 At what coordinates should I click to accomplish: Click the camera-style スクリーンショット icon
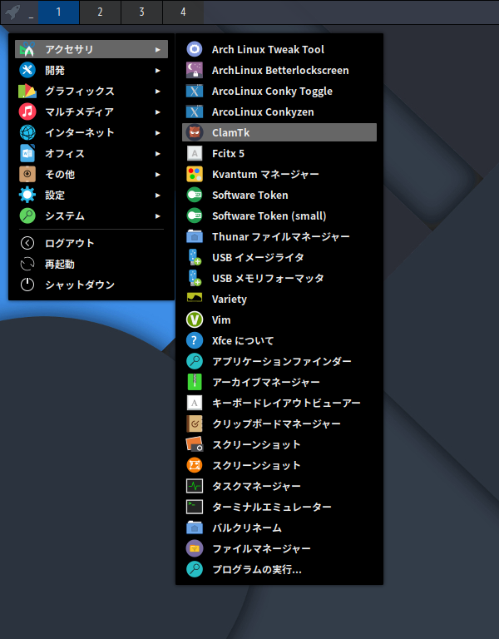195,444
